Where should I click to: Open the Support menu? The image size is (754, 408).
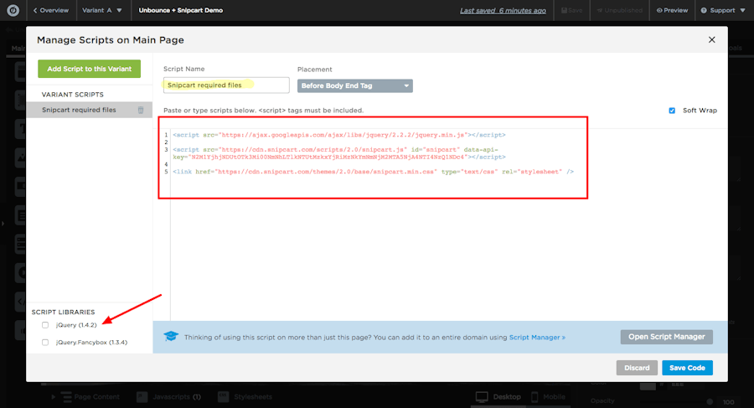[x=723, y=10]
